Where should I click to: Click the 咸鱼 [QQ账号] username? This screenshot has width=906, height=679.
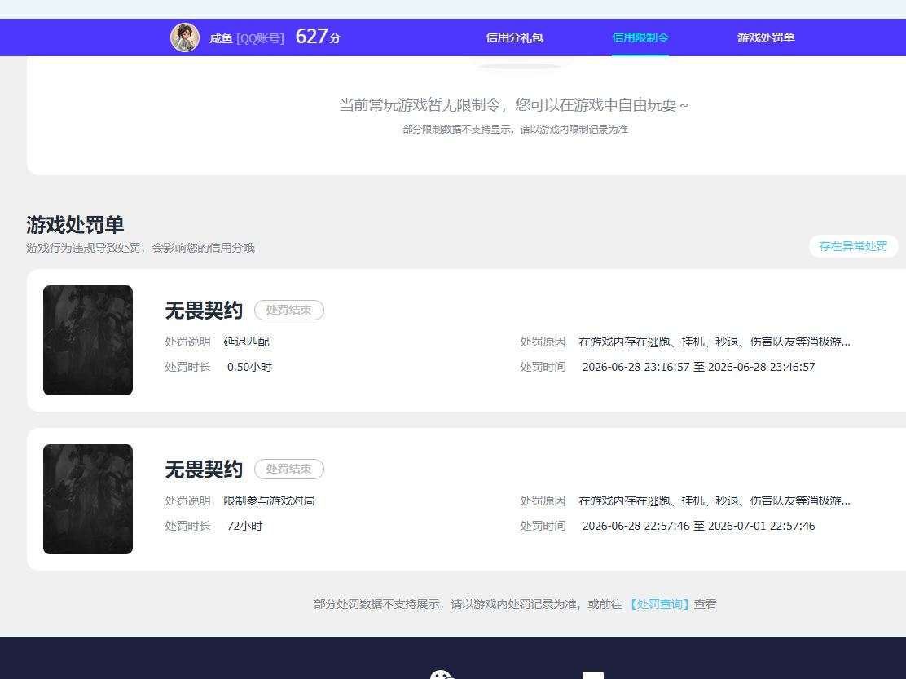tap(247, 38)
